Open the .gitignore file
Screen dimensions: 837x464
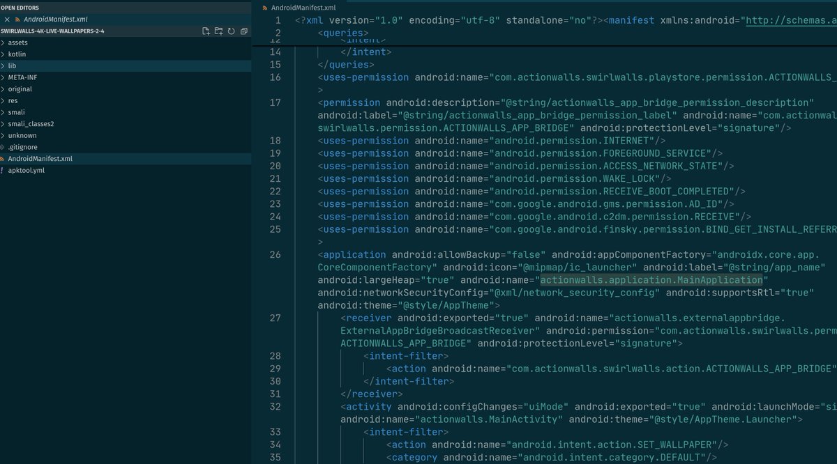[x=126, y=147]
